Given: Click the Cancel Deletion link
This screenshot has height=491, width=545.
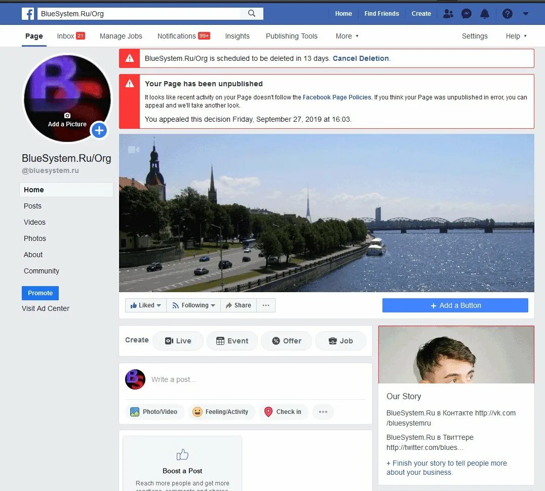Looking at the screenshot, I should pyautogui.click(x=361, y=58).
